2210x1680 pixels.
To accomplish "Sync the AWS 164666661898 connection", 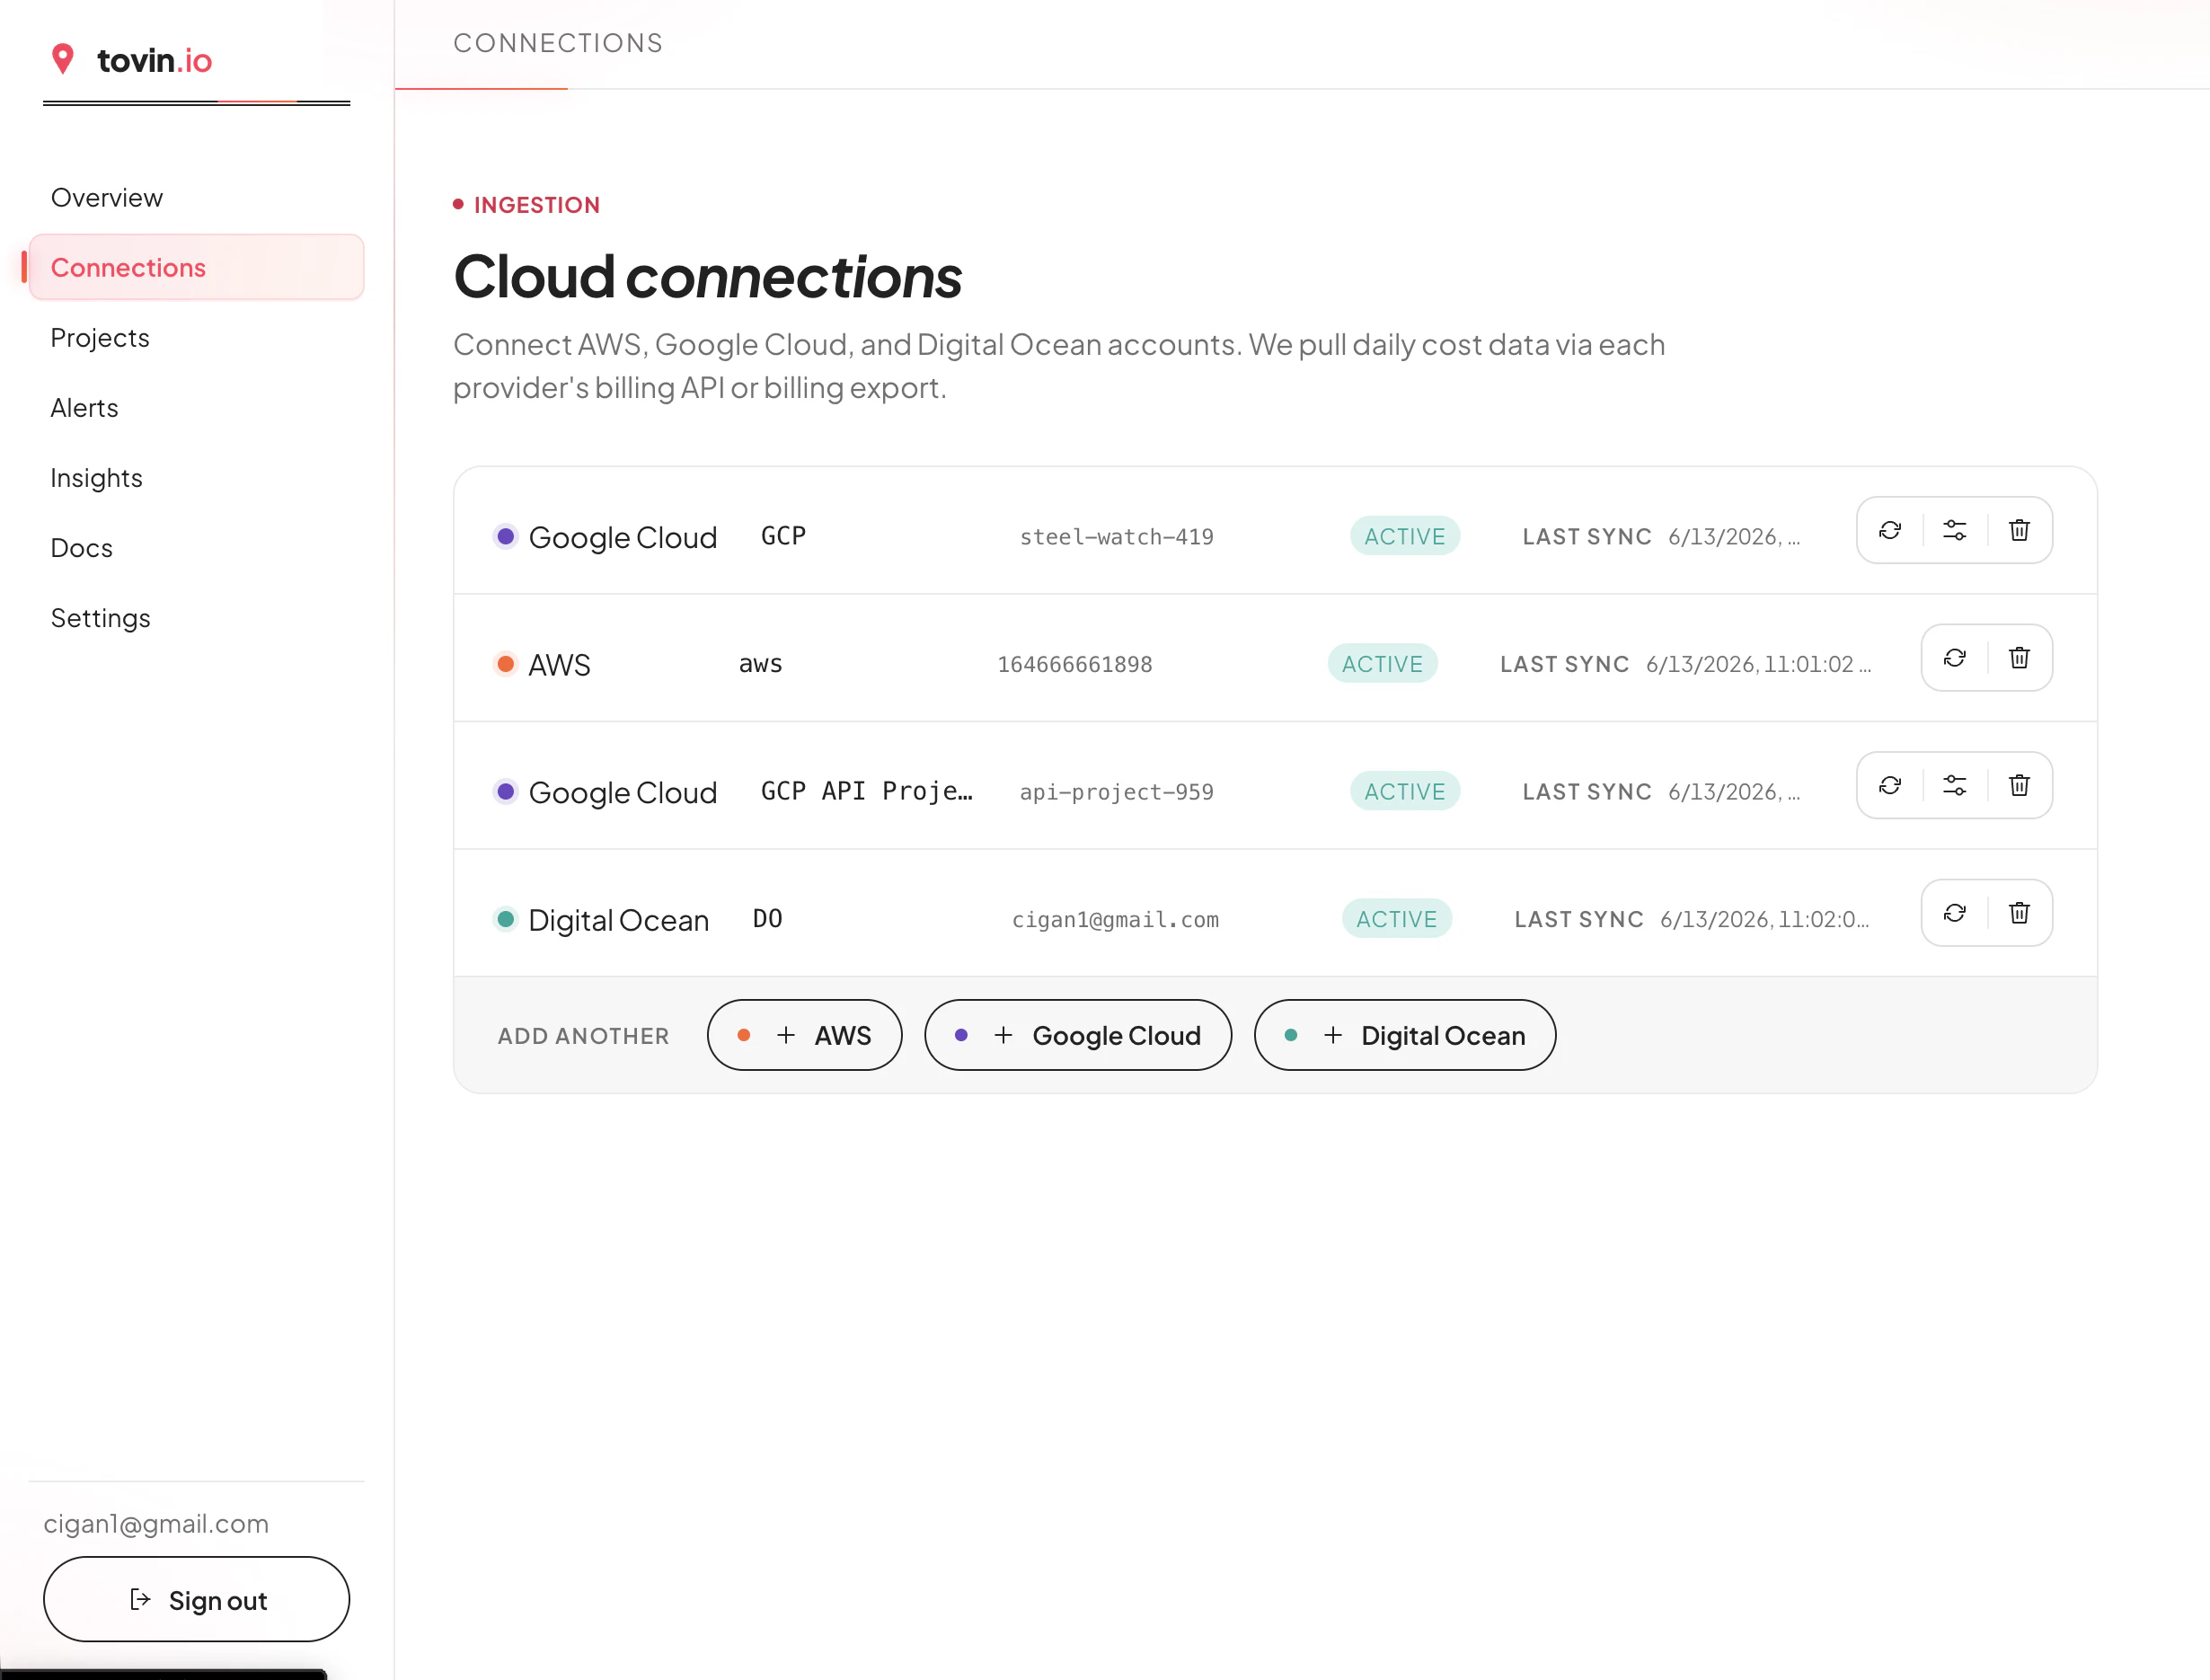I will point(1954,658).
